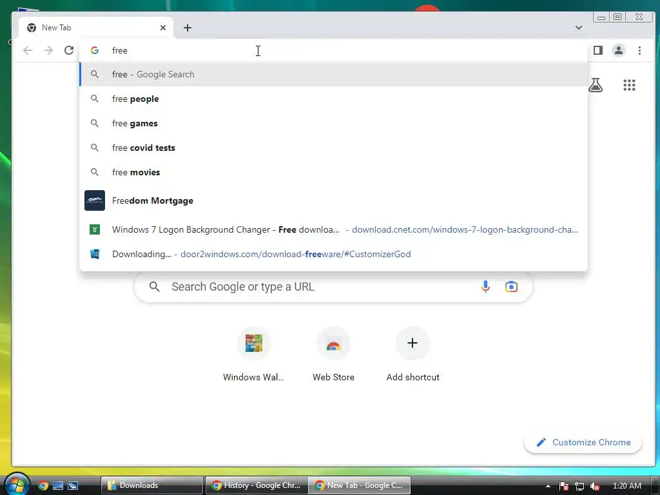Show hidden tray icons arrow

(x=548, y=486)
